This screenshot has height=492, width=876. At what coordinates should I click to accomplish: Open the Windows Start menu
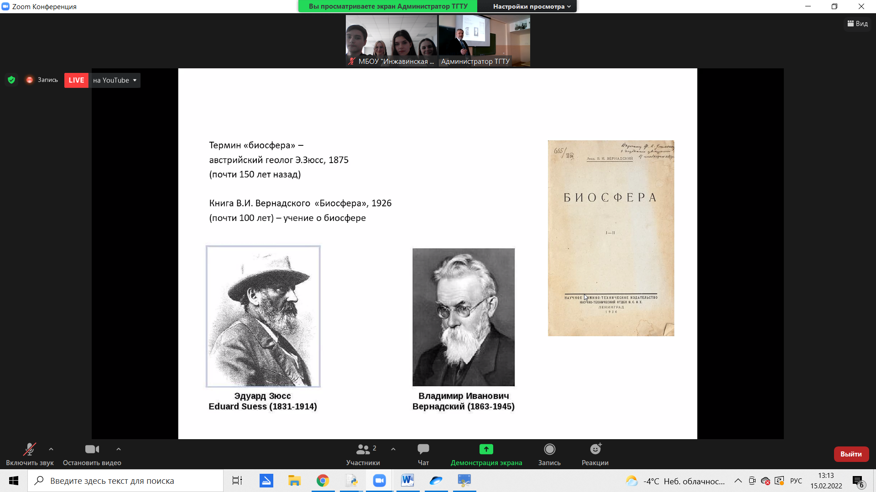[14, 481]
